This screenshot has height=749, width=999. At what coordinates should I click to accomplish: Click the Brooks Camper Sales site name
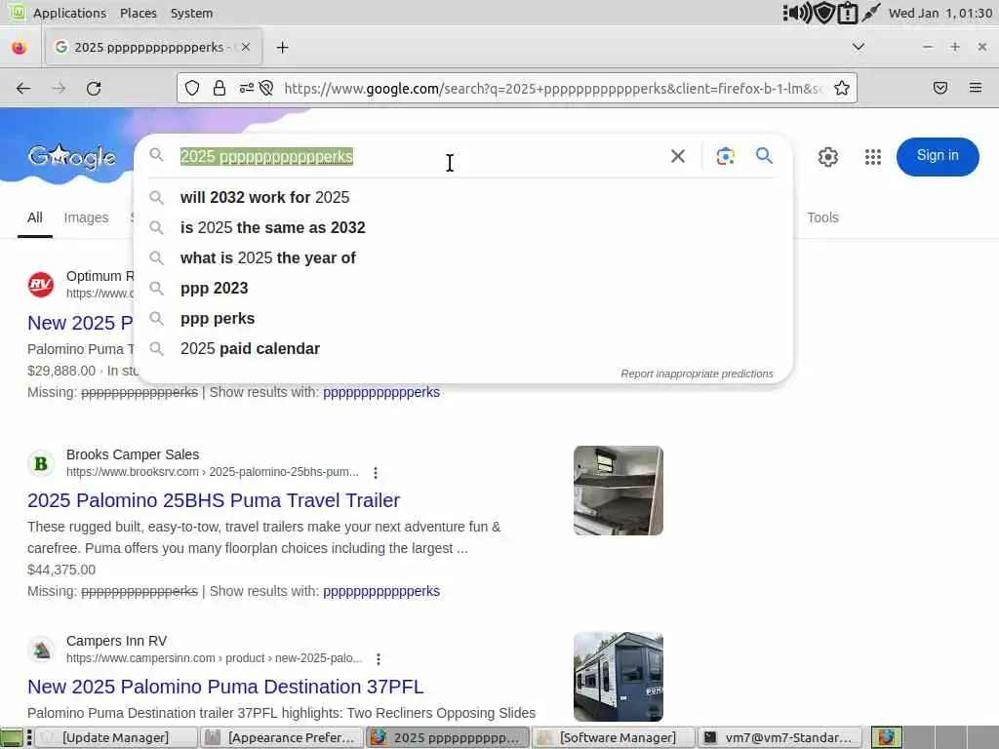(133, 454)
